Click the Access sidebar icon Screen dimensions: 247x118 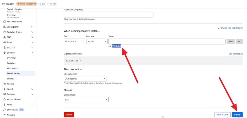click(4, 84)
